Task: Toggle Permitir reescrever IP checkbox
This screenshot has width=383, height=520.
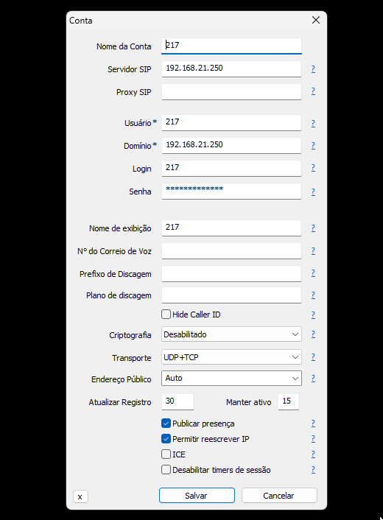Action: tap(166, 439)
